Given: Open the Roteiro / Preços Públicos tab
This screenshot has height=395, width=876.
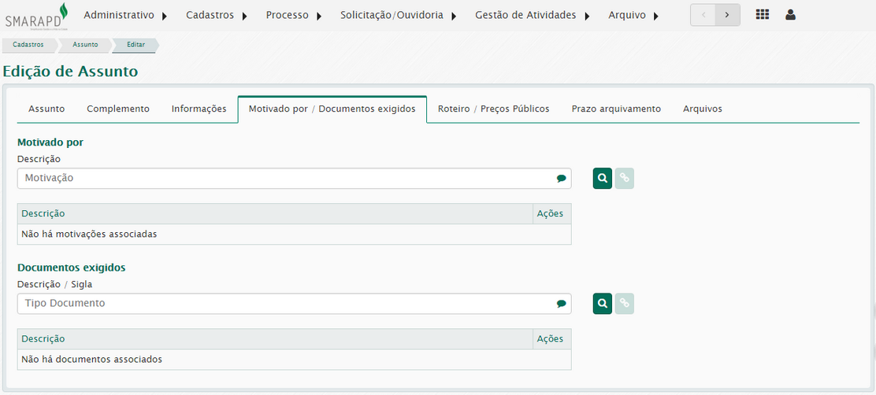Looking at the screenshot, I should (x=493, y=109).
